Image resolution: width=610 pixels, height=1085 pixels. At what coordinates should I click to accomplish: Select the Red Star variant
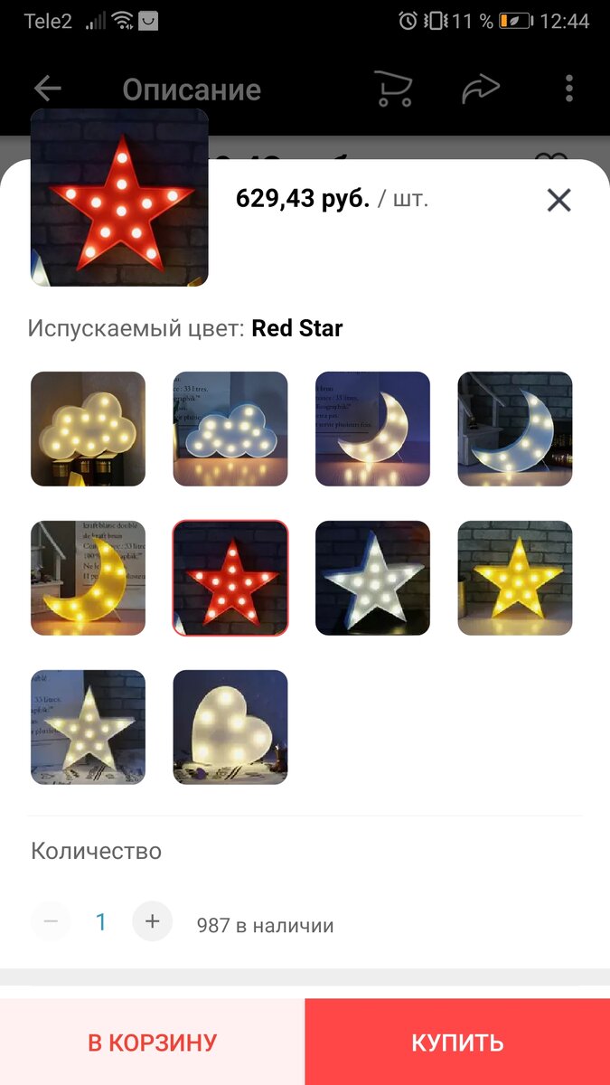pyautogui.click(x=230, y=578)
